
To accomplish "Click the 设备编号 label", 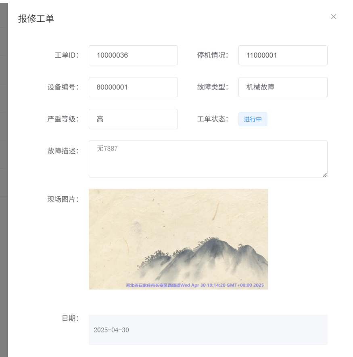I will tap(63, 87).
